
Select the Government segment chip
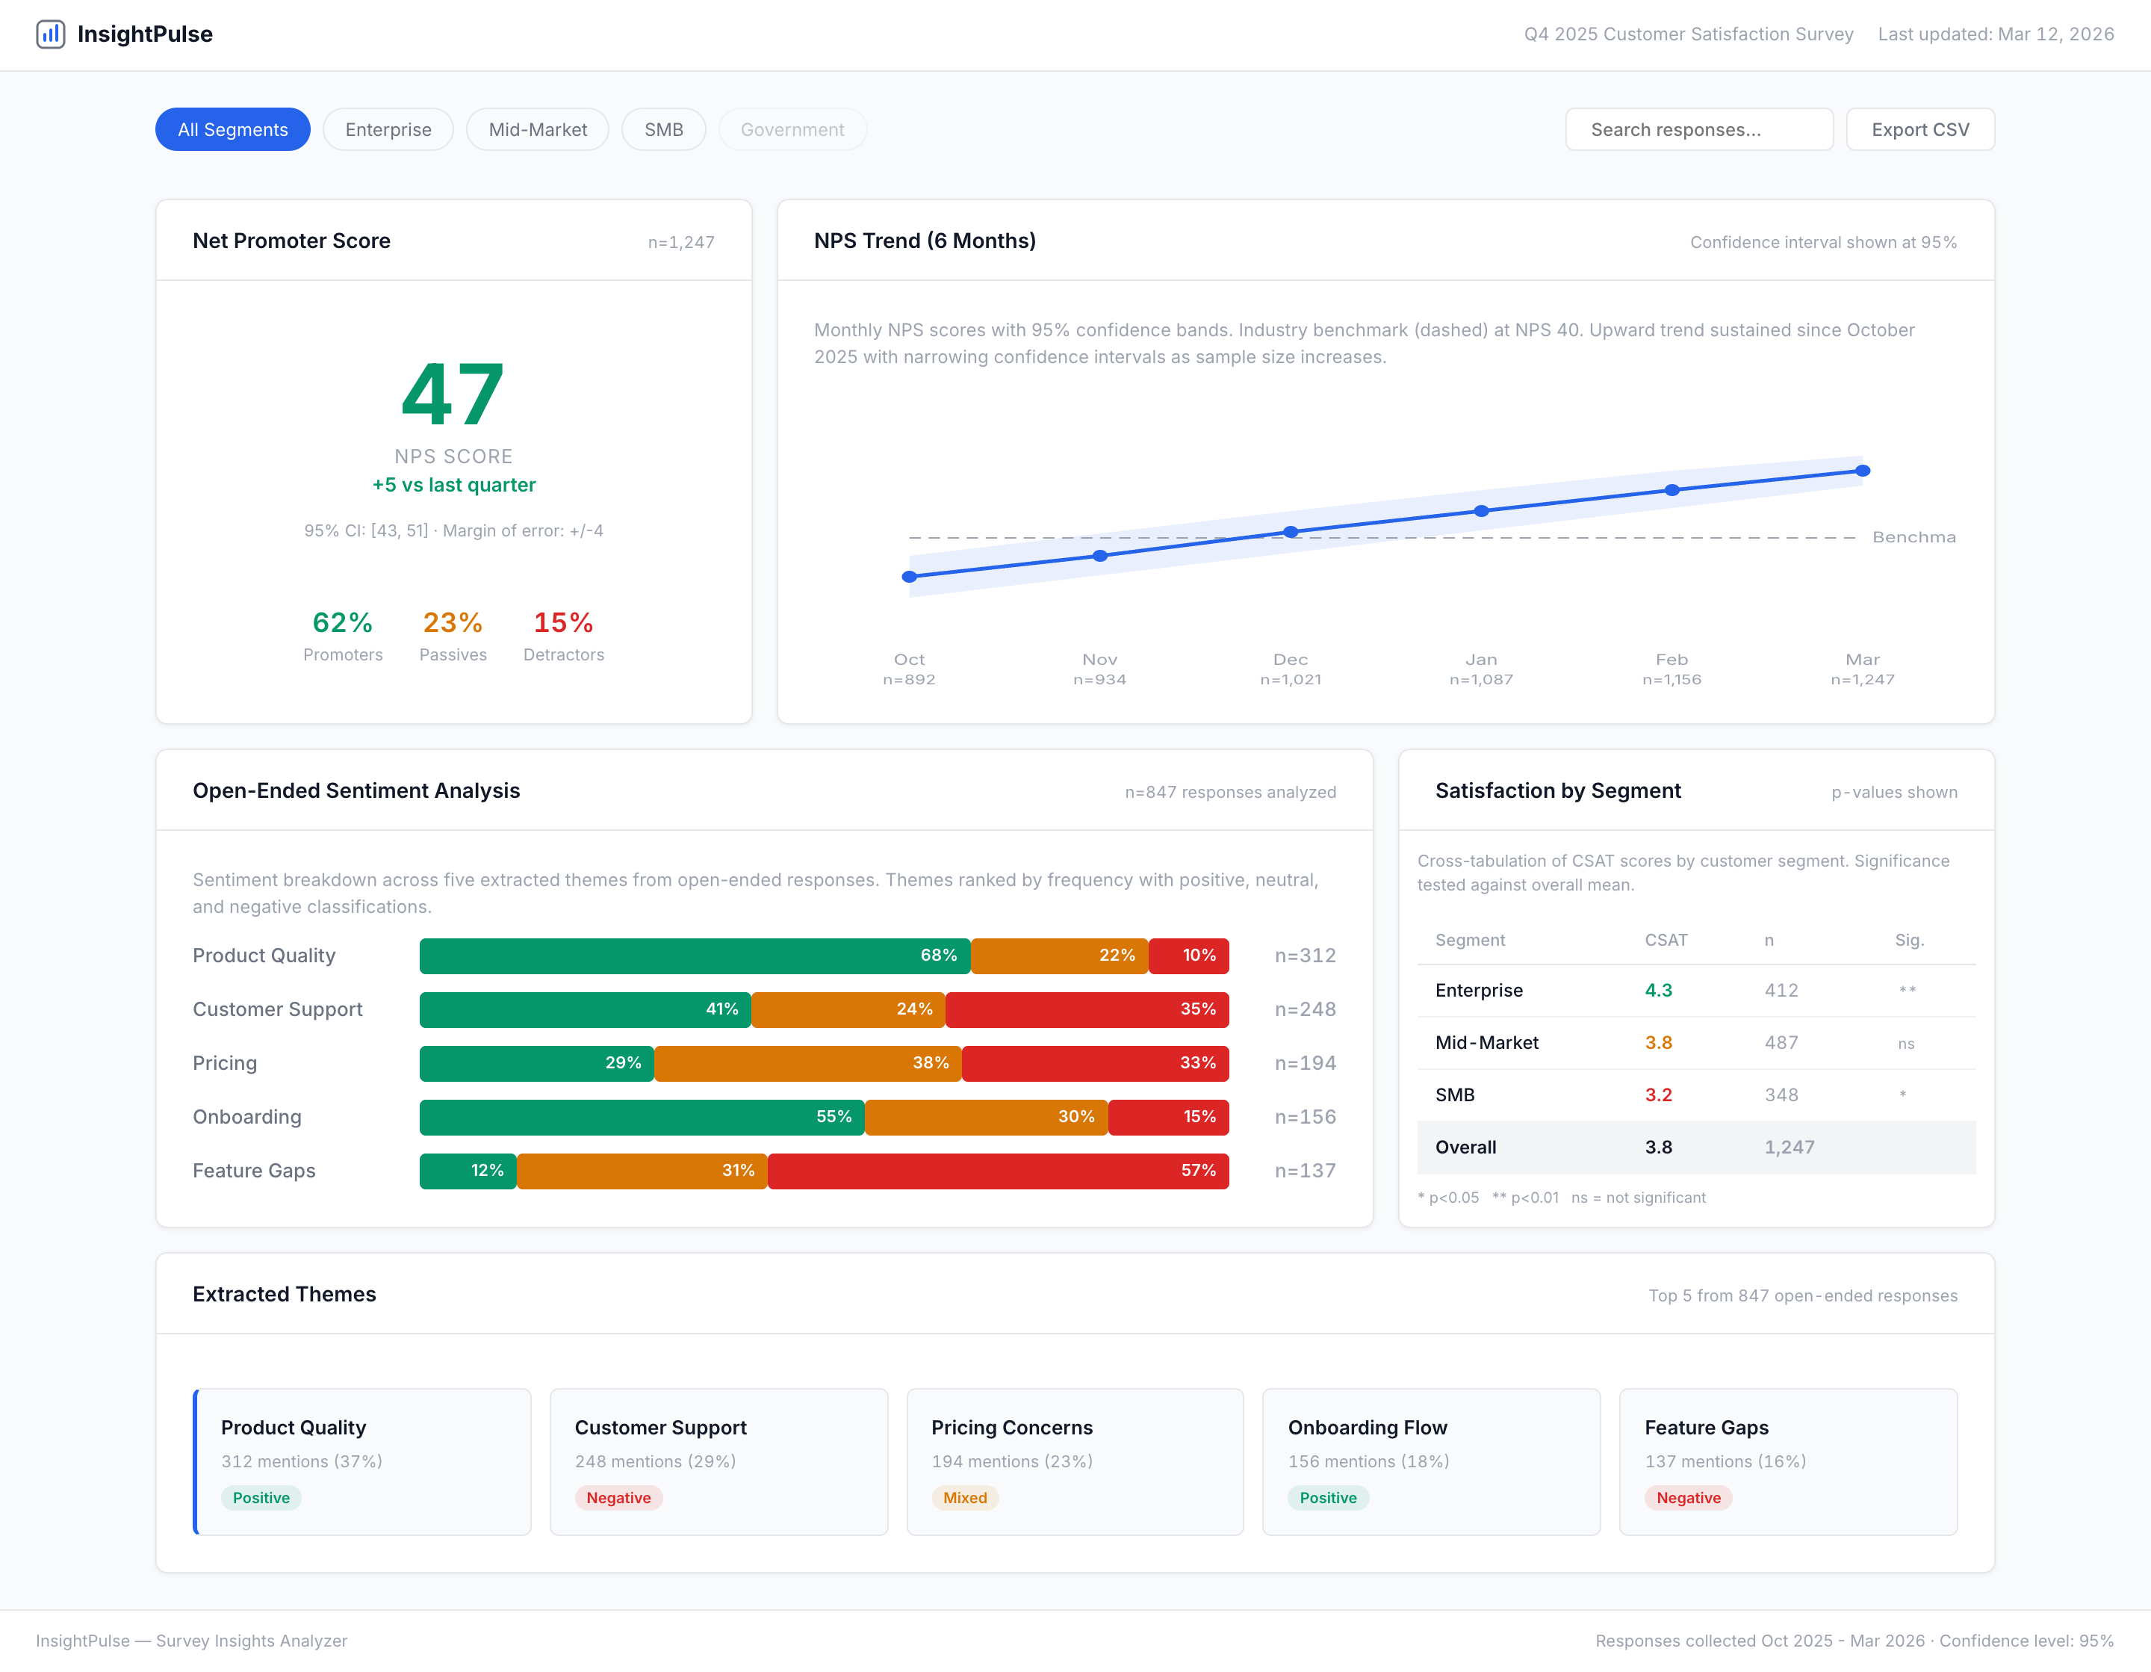coord(792,129)
